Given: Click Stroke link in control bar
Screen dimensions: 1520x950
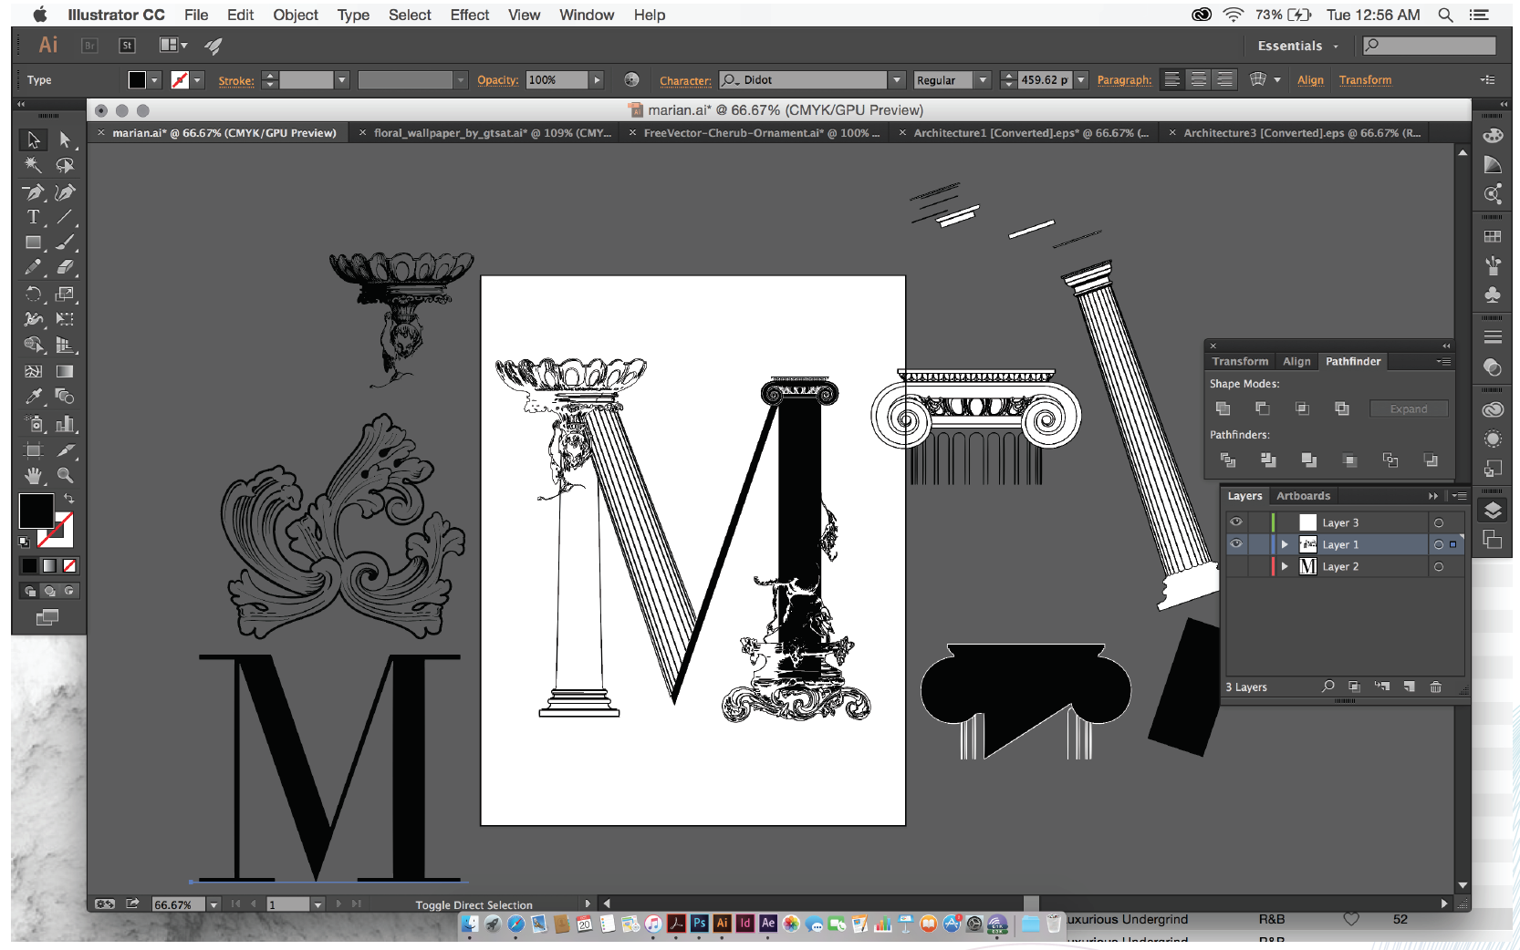Looking at the screenshot, I should pos(236,80).
